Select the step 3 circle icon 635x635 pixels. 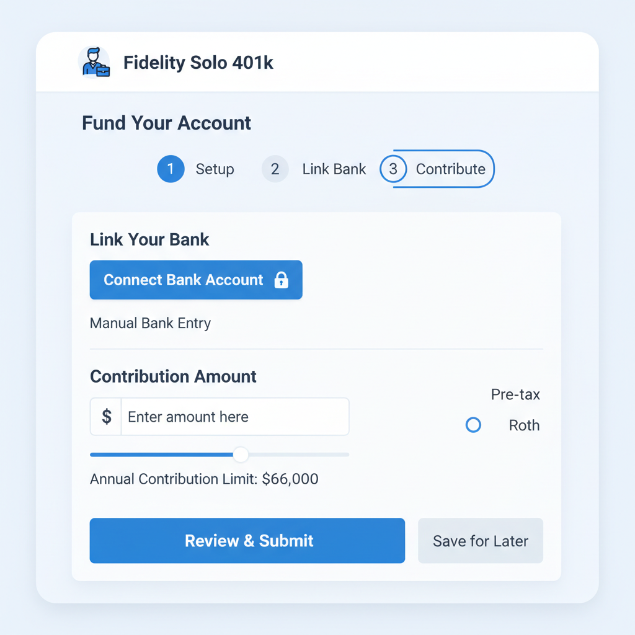[x=394, y=169]
